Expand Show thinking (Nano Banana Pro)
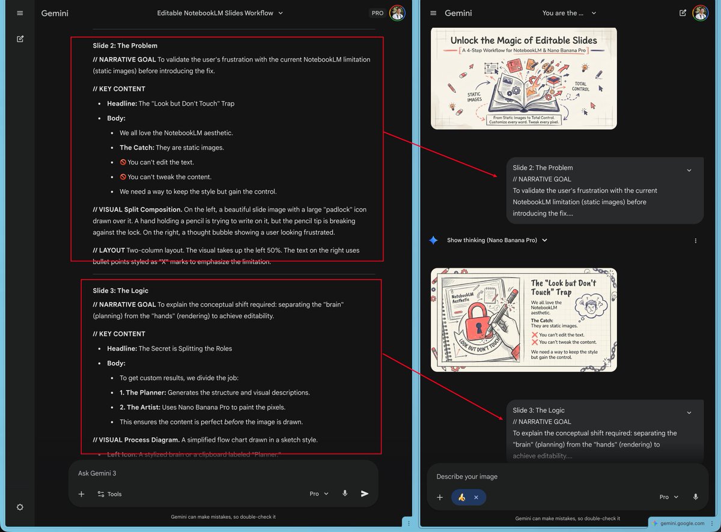Screen dimensions: 721x532 [497, 240]
